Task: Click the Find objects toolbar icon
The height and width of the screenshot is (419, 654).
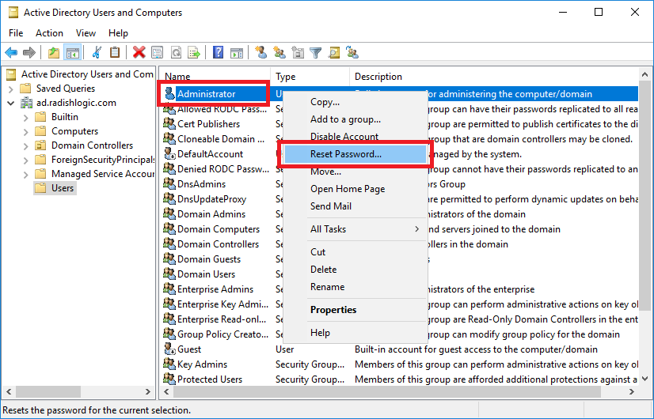Action: [x=333, y=52]
